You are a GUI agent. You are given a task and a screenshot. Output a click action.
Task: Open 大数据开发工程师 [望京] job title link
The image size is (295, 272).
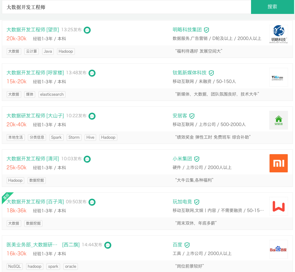pos(33,30)
